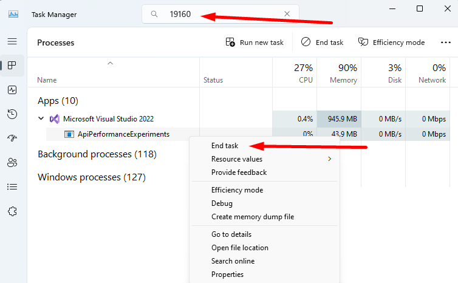Click Background processes (118) heading
The width and height of the screenshot is (458, 283).
tap(97, 154)
